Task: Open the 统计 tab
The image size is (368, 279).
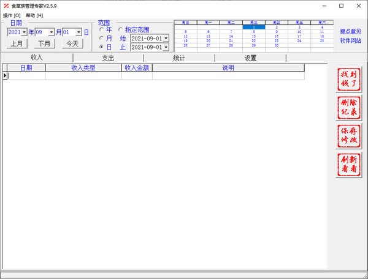Action: 179,58
